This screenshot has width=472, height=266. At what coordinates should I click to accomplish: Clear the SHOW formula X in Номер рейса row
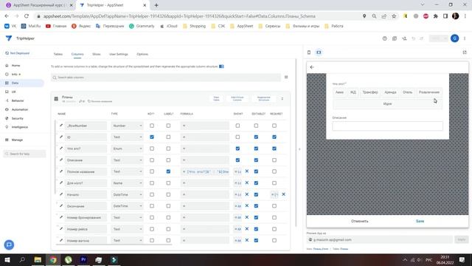(247, 229)
